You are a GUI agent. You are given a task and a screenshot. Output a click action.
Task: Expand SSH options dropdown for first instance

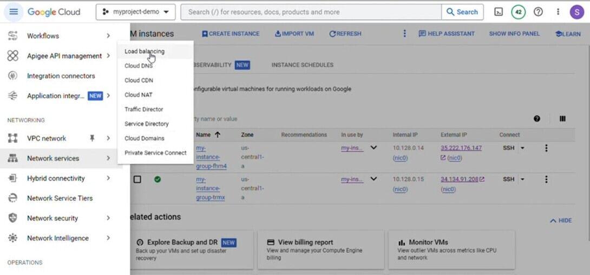click(523, 148)
